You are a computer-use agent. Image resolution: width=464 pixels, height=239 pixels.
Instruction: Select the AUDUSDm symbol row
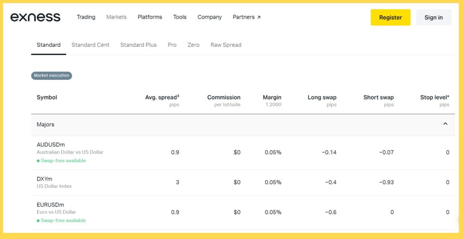(50, 145)
